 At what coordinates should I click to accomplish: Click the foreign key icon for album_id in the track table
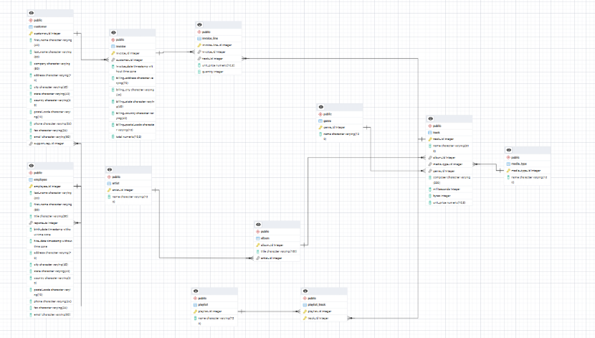tap(430, 158)
